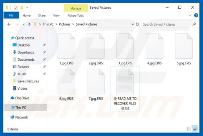The image size is (203, 136).
Task: Open Customize Quick Access Toolbar dropdown
Action: coord(27,8)
